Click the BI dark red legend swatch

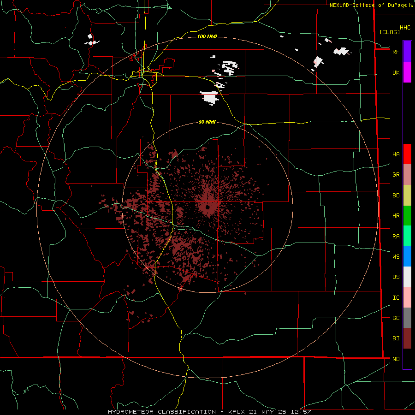[407, 338]
